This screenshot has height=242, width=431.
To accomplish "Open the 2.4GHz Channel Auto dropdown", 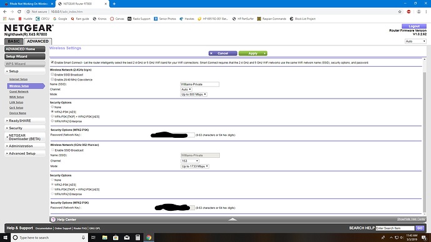I will pyautogui.click(x=186, y=89).
